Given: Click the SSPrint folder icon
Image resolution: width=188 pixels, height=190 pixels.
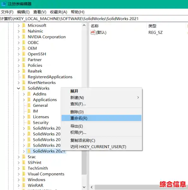Looking at the screenshot, I should click(x=24, y=163).
